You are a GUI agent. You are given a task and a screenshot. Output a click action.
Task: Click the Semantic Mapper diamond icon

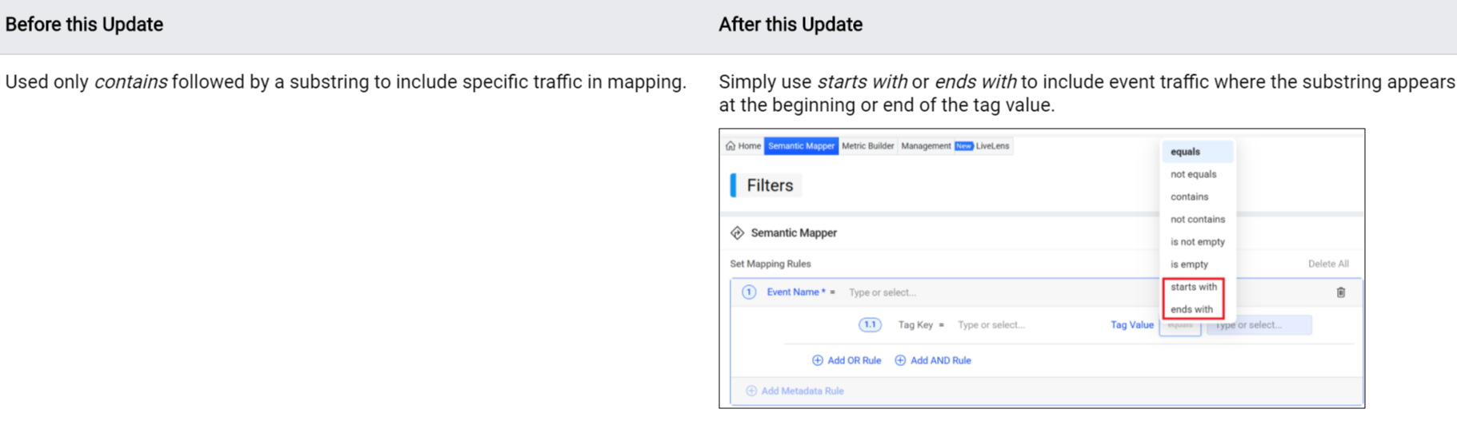point(737,233)
